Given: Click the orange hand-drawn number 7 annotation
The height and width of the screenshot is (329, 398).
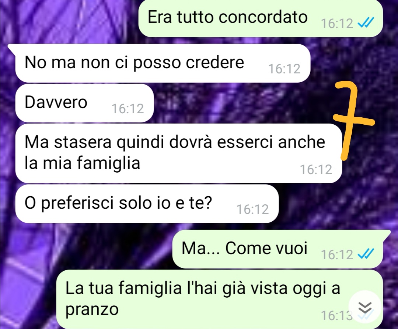Looking at the screenshot, I should pyautogui.click(x=353, y=121).
